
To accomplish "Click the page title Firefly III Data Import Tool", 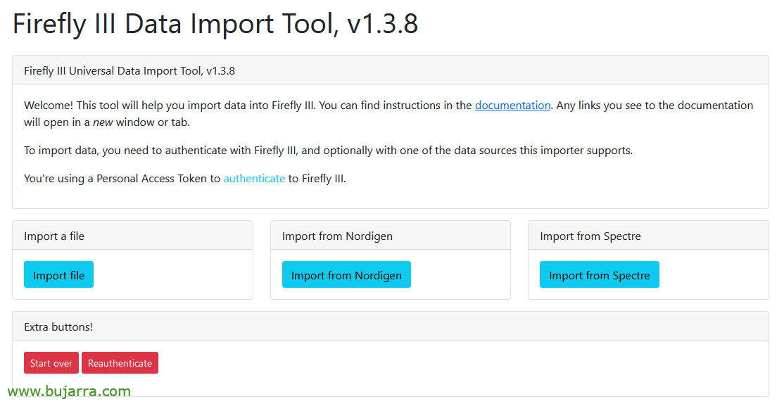I will (215, 24).
